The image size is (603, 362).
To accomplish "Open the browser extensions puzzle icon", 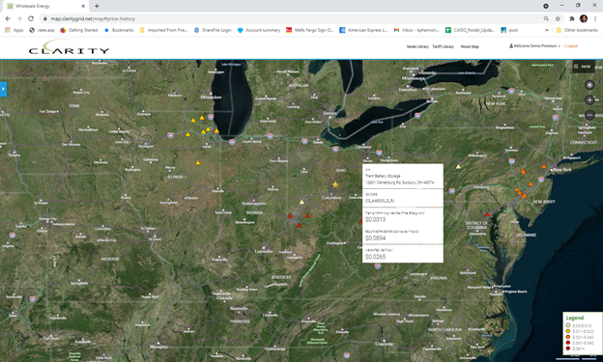I will (x=572, y=18).
